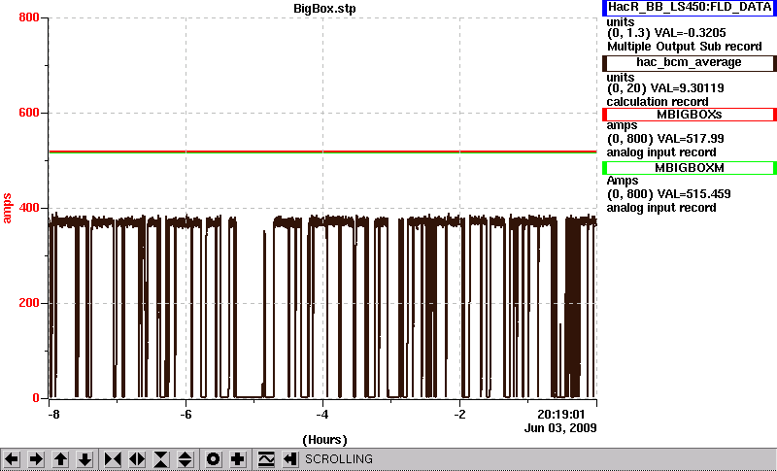
Task: Click the SCROLLING status text
Action: click(x=338, y=459)
